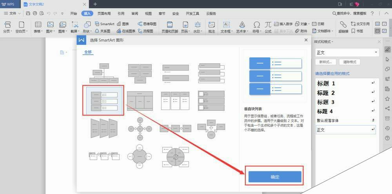Switch to the 视图 tab

coord(148,13)
